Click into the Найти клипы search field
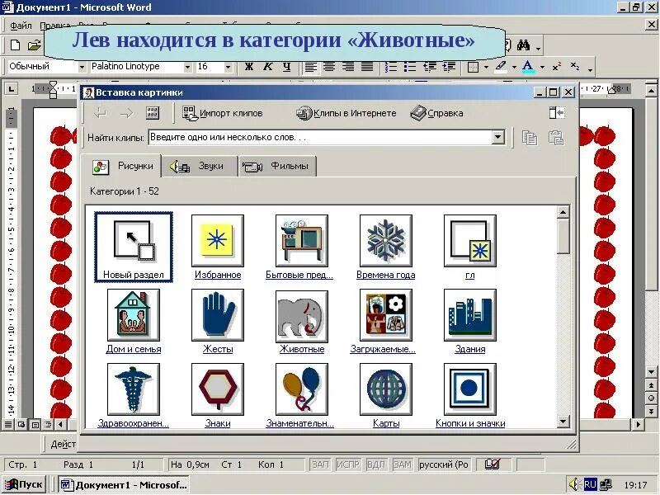Screen dimensions: 660x495 coord(320,137)
